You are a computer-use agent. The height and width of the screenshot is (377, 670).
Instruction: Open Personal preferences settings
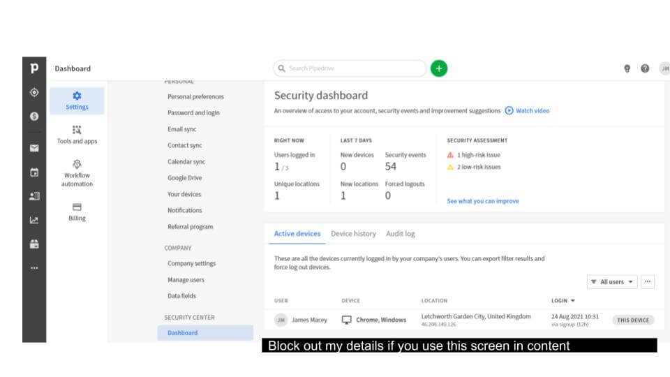(195, 96)
